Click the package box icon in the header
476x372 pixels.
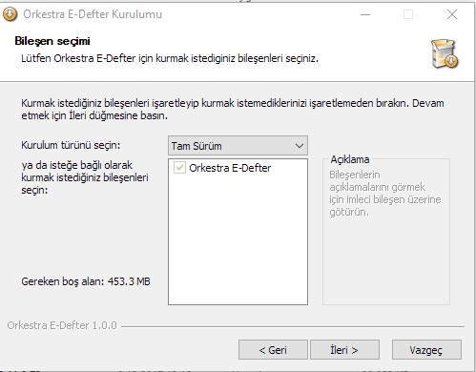(x=445, y=53)
